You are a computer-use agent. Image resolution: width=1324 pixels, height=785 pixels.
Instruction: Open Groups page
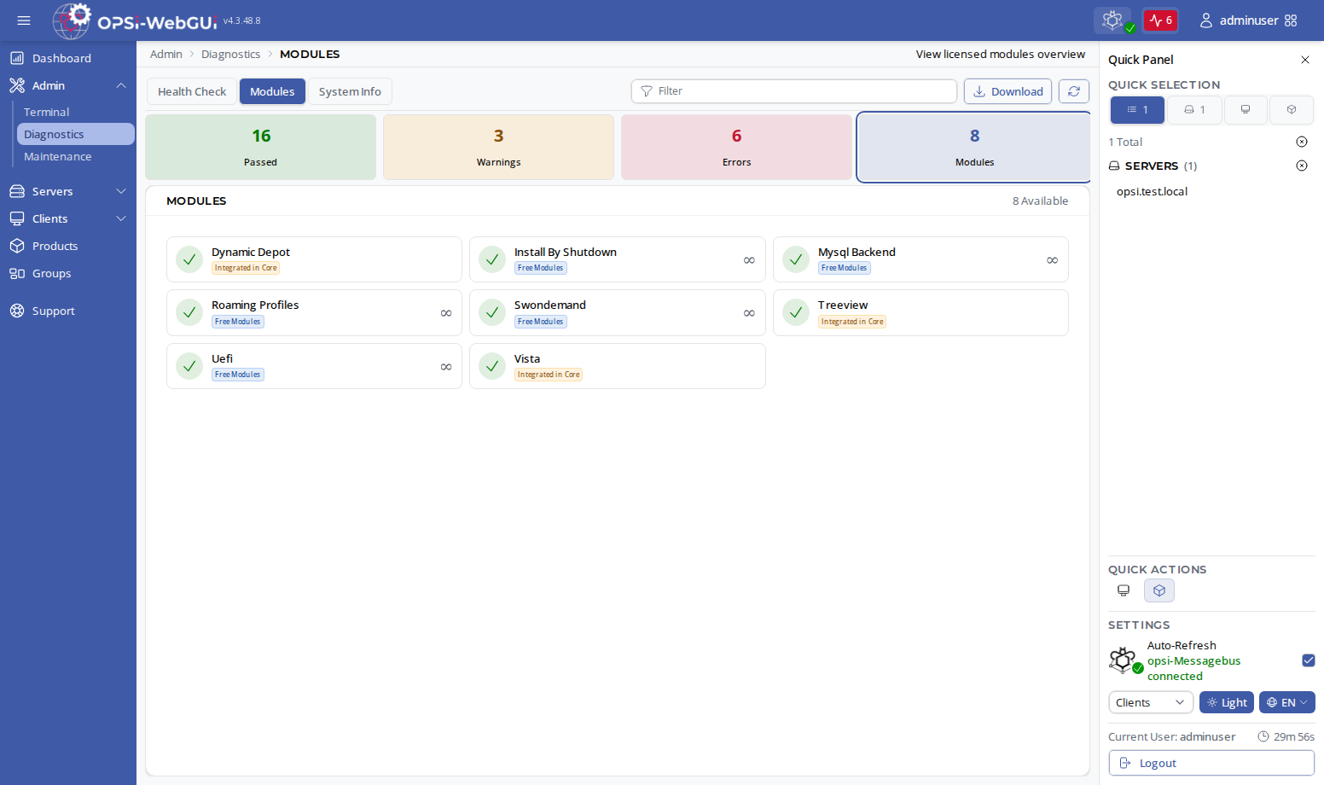pyautogui.click(x=68, y=273)
